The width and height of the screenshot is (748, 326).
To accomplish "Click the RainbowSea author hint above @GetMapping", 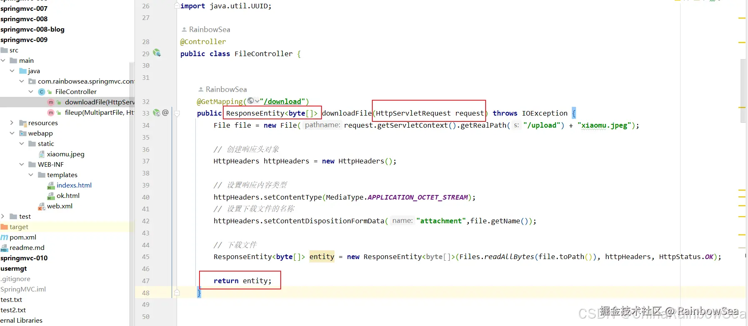I will [226, 89].
